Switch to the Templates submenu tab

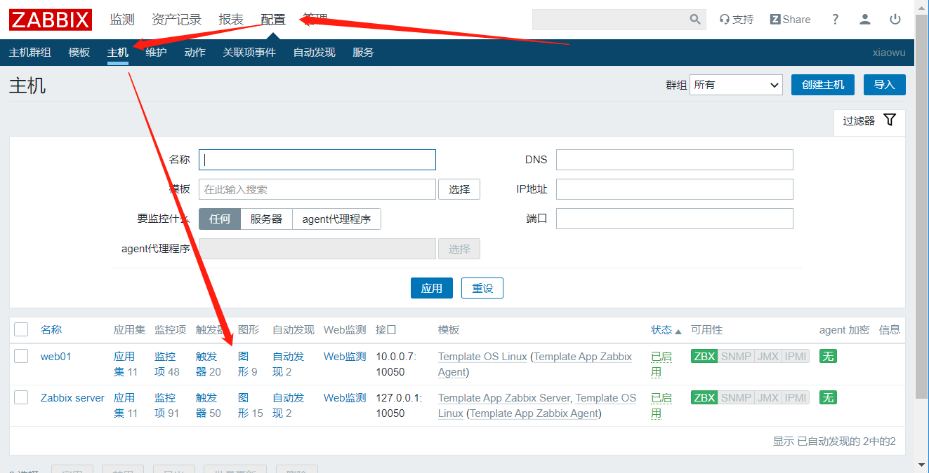79,53
